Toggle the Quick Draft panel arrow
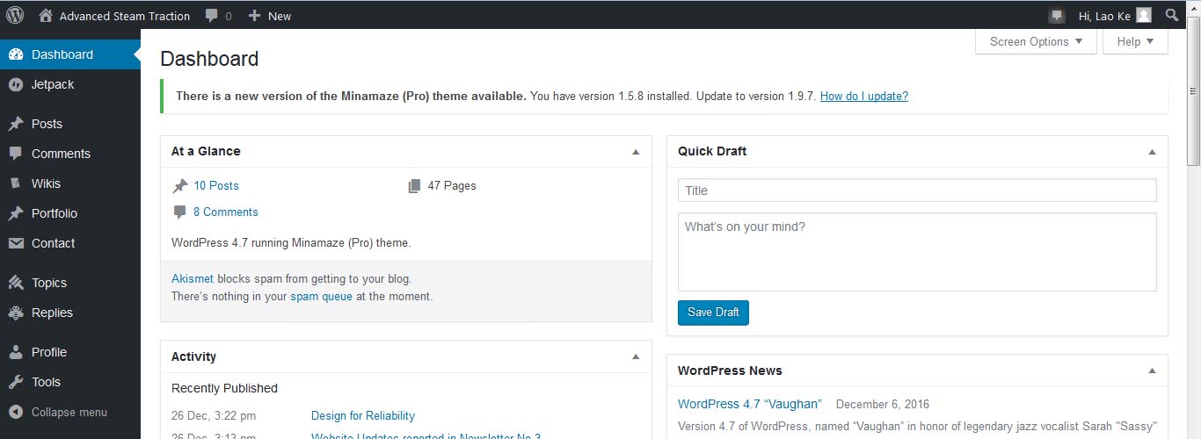Screen dimensions: 1201x439 click(1152, 152)
